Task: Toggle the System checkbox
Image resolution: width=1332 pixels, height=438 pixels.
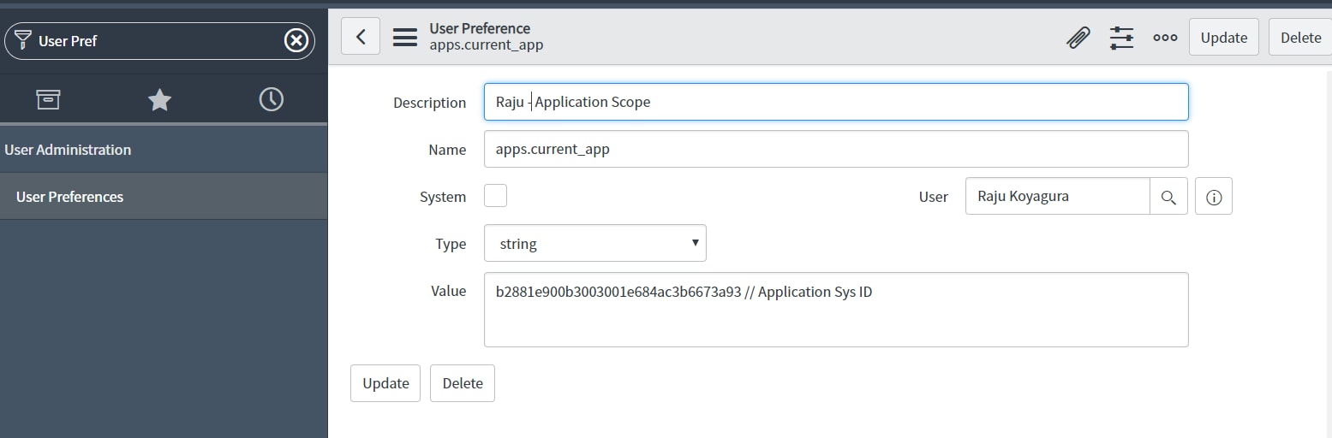Action: [x=495, y=196]
